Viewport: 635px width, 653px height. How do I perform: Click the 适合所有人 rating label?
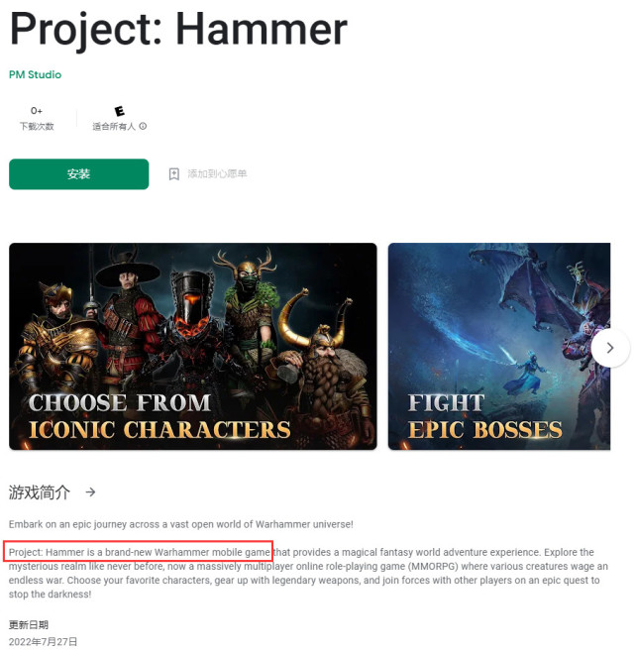pos(114,126)
